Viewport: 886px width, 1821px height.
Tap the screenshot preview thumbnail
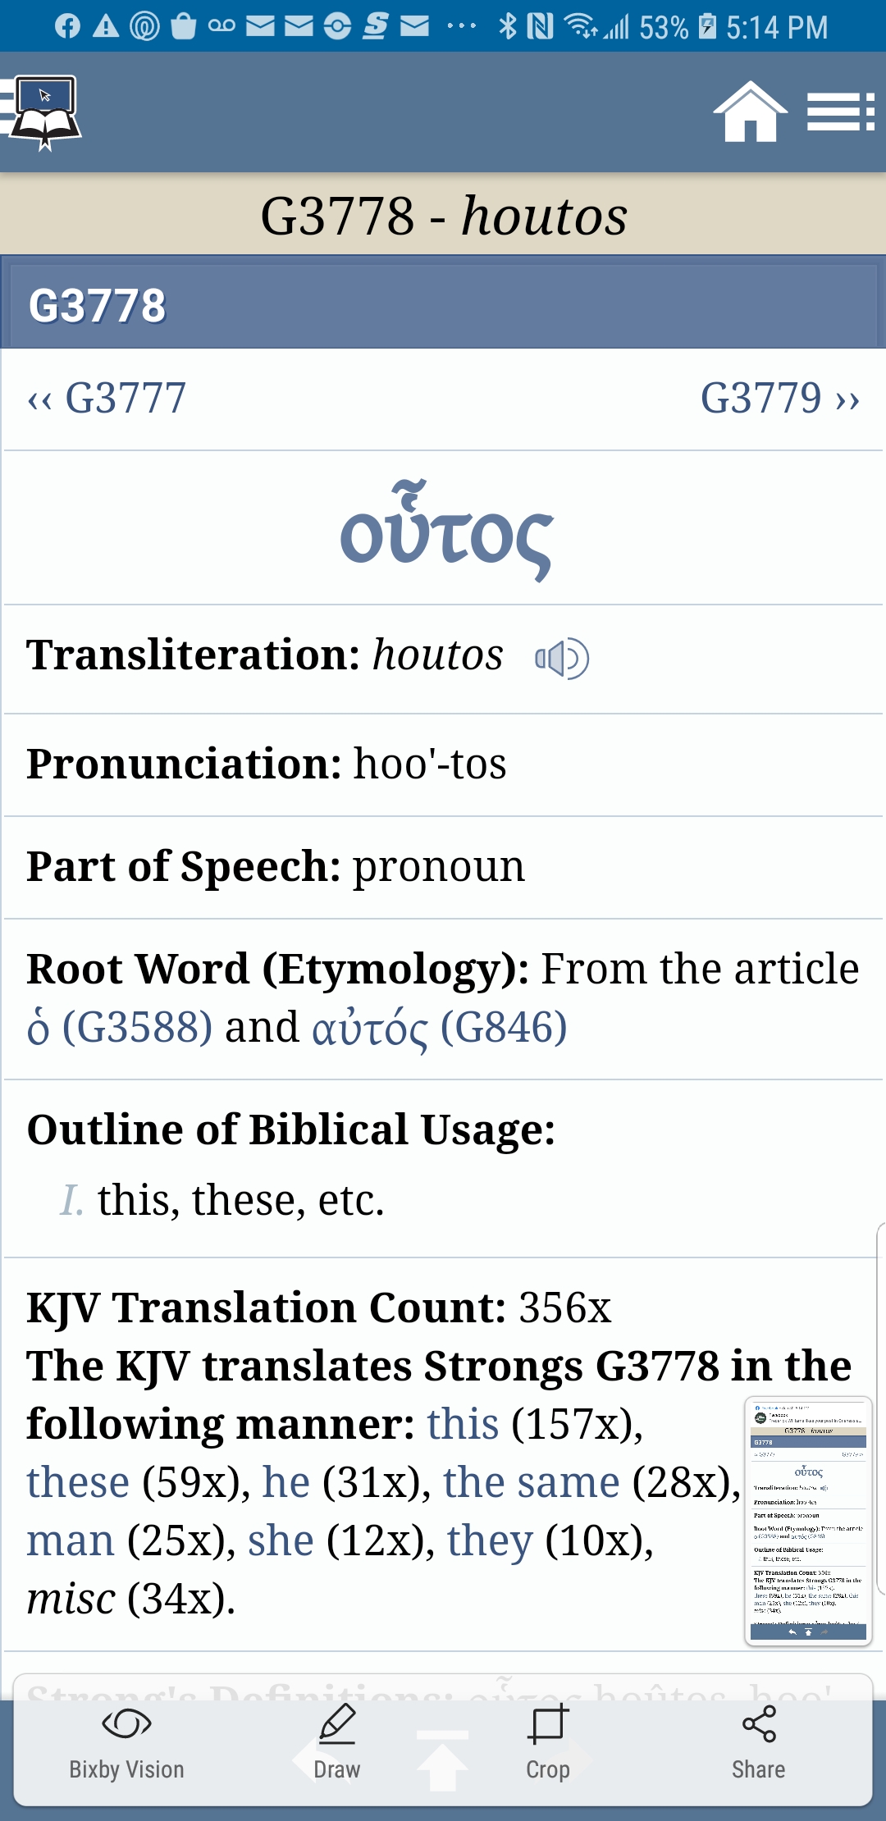pyautogui.click(x=808, y=1520)
